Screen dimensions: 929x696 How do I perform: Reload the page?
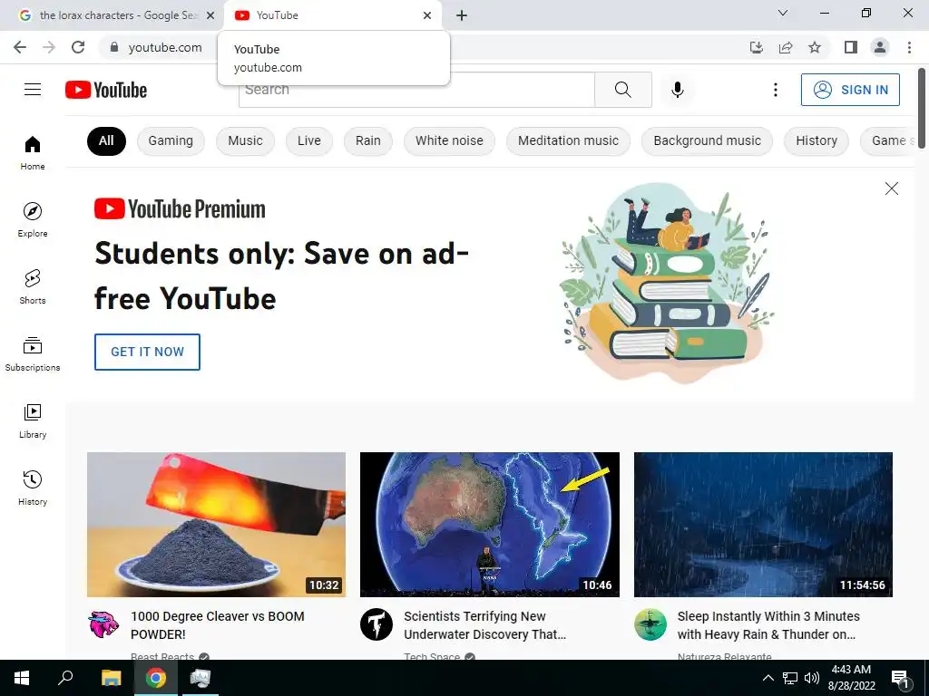[78, 47]
